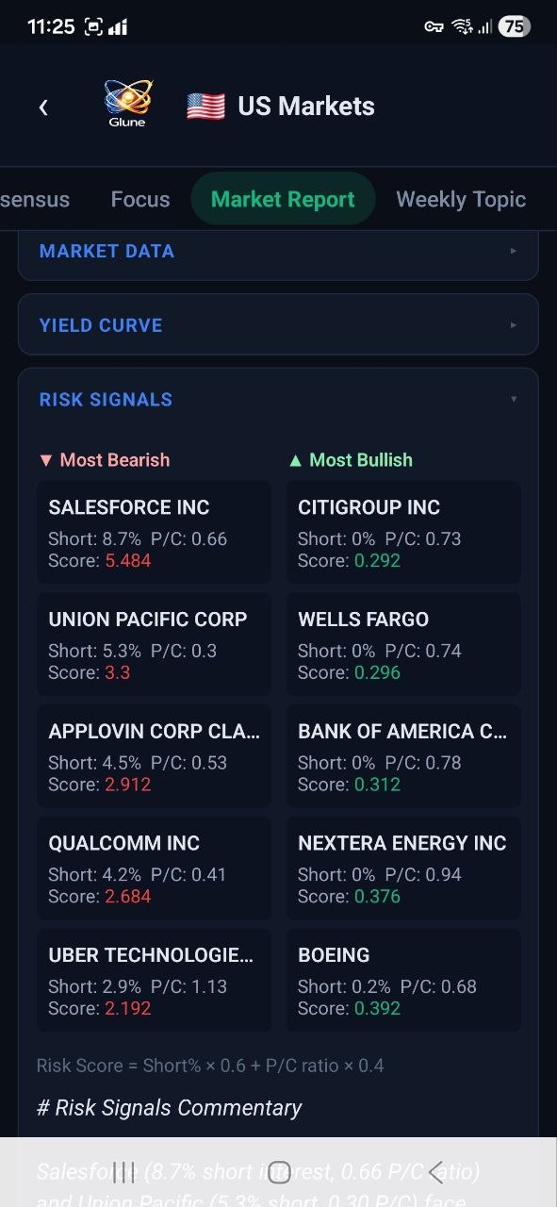Tap the back arrow at top left
Image resolution: width=557 pixels, height=1207 pixels.
(x=43, y=107)
